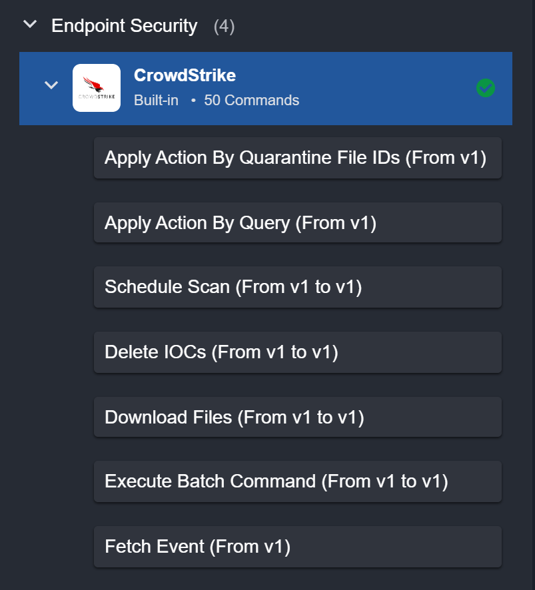Viewport: 535px width, 590px height.
Task: Open the 50 Commands text
Action: 251,101
